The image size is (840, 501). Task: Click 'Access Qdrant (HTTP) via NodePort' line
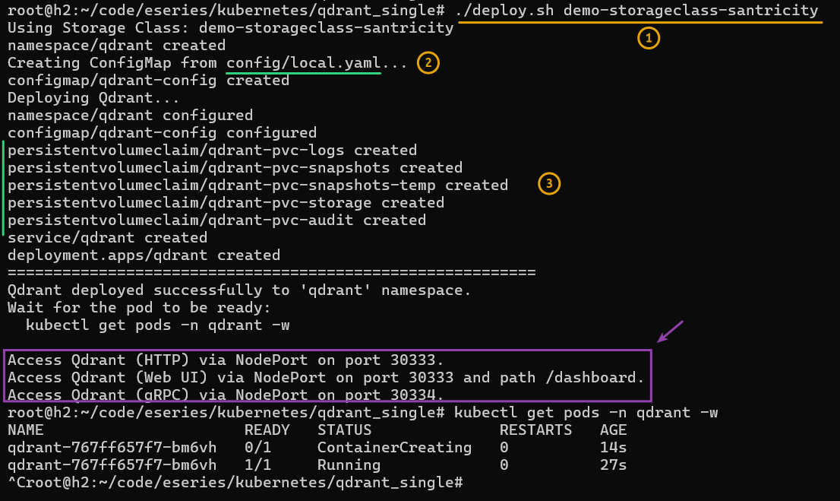[x=226, y=360]
